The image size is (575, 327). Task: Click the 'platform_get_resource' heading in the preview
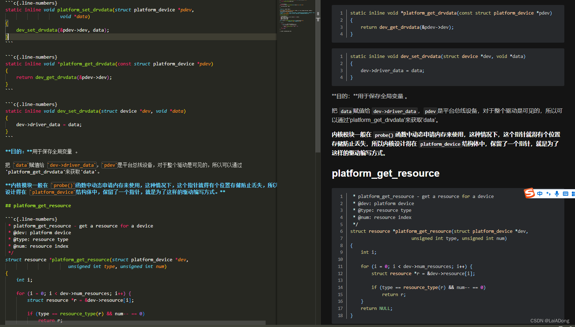tap(385, 173)
